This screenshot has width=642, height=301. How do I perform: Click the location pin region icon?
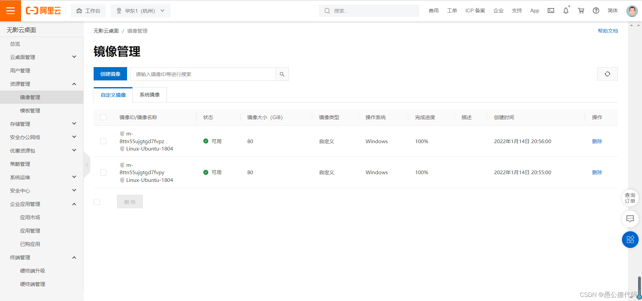coord(119,11)
